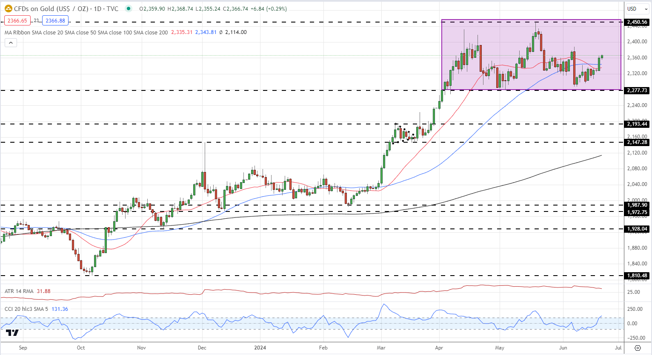Click the CCI value 131.36
652x355 pixels.
(x=60, y=309)
